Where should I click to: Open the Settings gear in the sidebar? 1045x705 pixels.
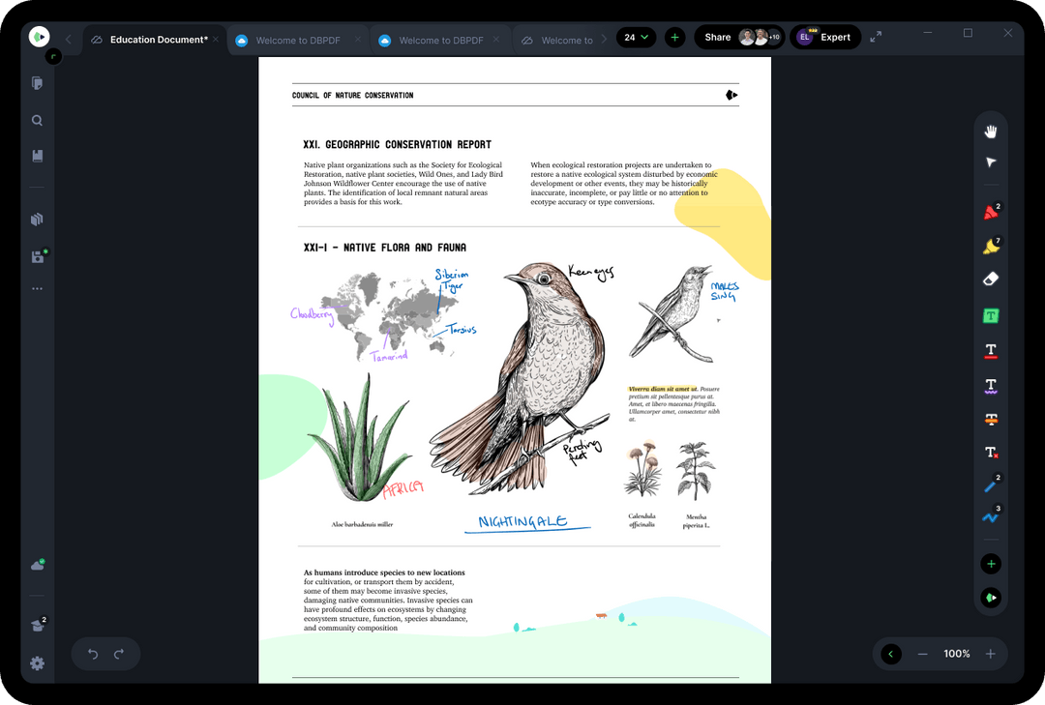[37, 663]
